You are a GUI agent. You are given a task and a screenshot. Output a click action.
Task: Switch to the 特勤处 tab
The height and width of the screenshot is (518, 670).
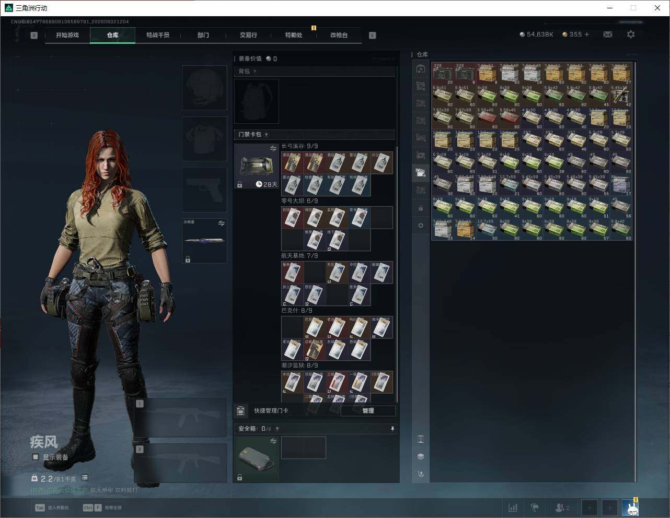(294, 35)
